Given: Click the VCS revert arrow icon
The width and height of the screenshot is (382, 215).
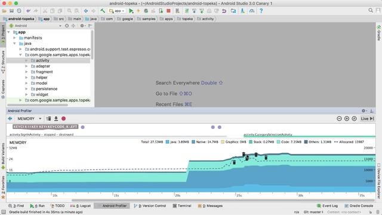Looking at the screenshot, I should click(x=224, y=11).
